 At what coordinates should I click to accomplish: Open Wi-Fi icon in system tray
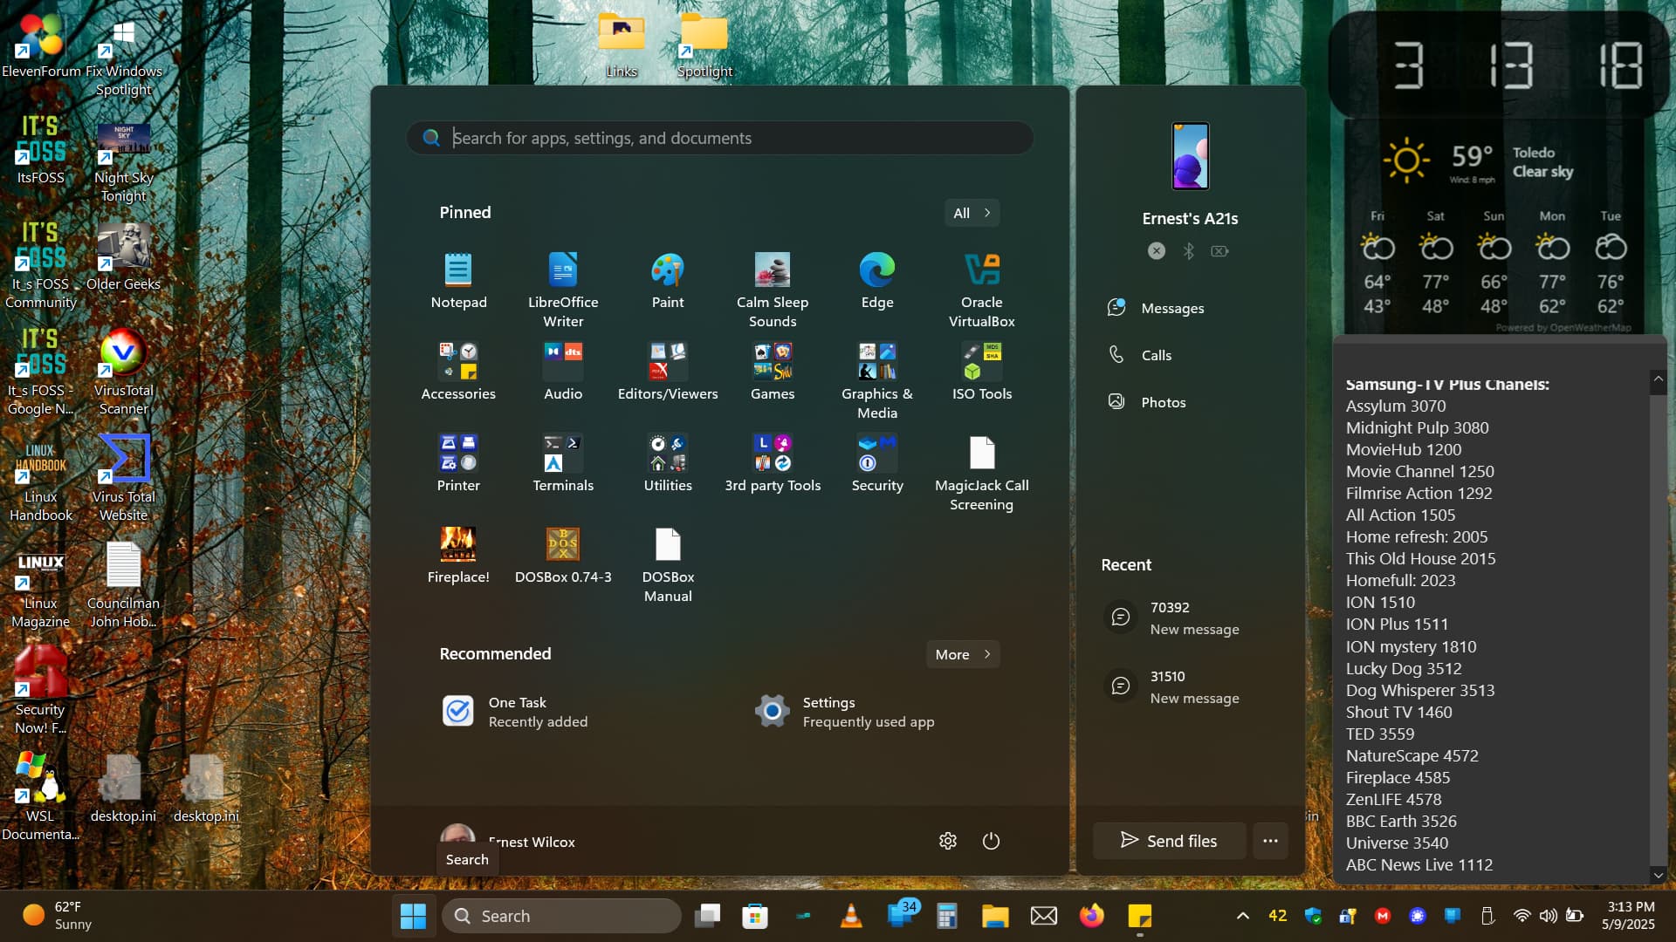pos(1521,916)
